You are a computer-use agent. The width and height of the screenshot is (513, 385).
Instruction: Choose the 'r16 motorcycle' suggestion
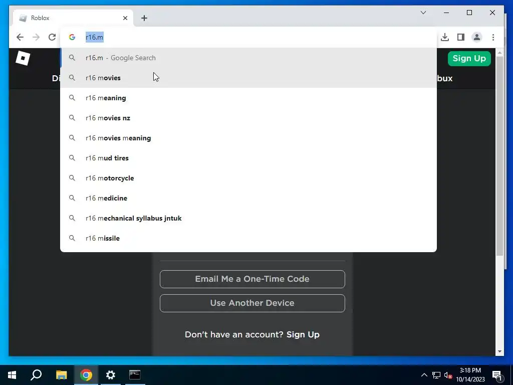[x=248, y=178]
